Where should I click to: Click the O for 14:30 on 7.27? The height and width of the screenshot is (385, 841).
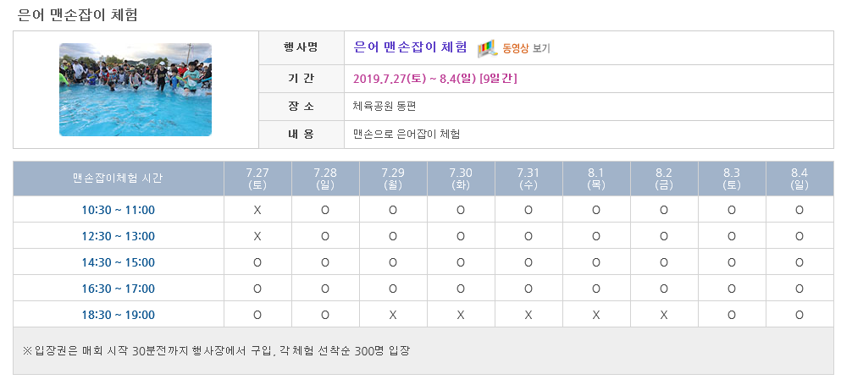coord(257,262)
